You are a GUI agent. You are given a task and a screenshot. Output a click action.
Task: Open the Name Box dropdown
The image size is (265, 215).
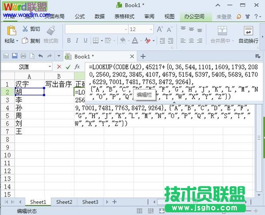click(50, 67)
